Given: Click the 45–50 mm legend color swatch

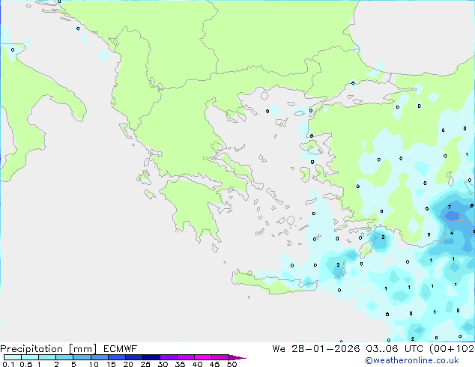Looking at the screenshot, I should (220, 357).
